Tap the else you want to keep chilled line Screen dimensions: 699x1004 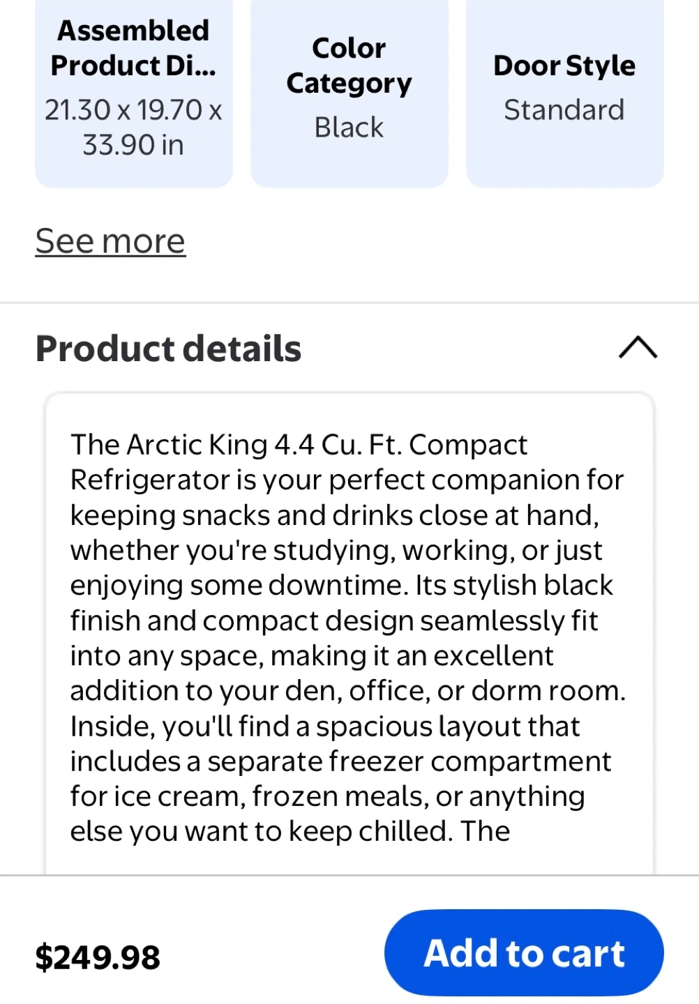click(x=290, y=831)
